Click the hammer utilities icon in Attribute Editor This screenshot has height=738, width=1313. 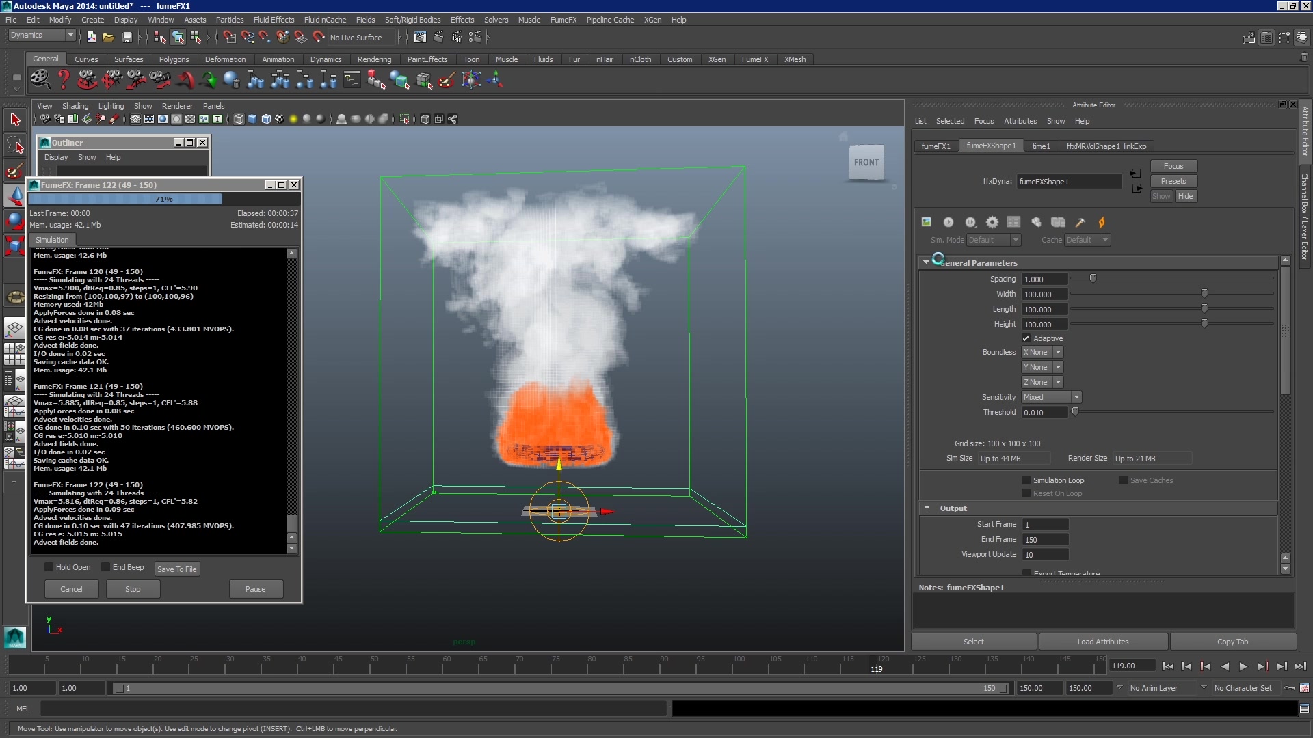click(x=1080, y=222)
